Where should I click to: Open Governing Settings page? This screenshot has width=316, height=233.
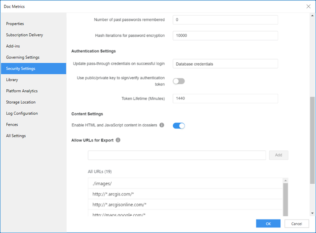pos(23,57)
